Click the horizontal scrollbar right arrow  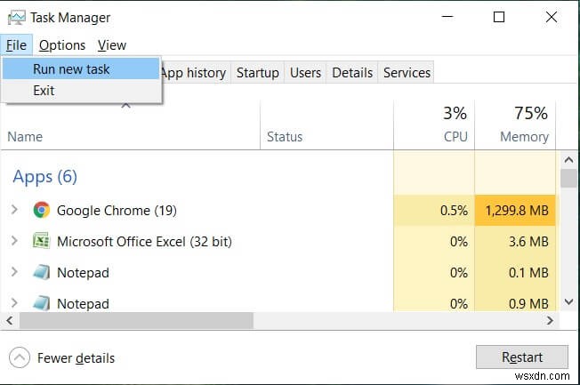(552, 319)
